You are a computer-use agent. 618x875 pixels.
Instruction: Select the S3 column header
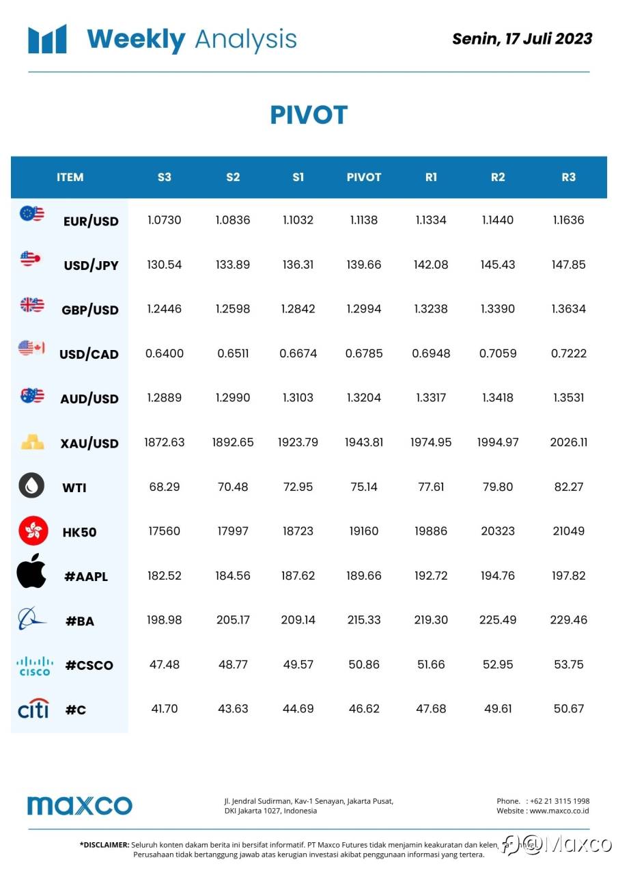(x=164, y=177)
